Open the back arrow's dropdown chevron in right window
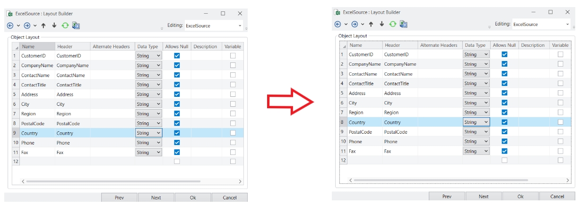Image resolution: width=580 pixels, height=215 pixels. (x=346, y=24)
